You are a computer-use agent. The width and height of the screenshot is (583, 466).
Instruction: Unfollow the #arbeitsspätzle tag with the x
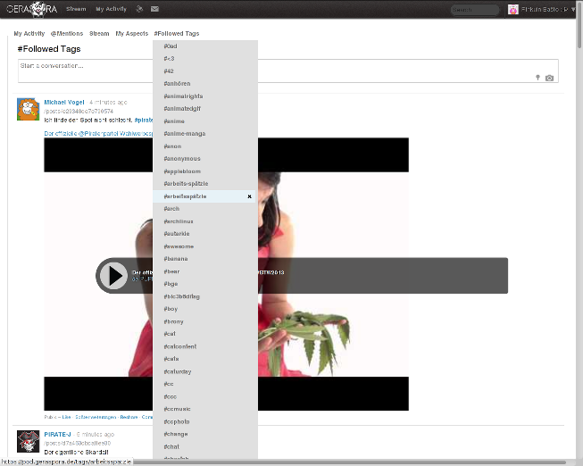[249, 196]
